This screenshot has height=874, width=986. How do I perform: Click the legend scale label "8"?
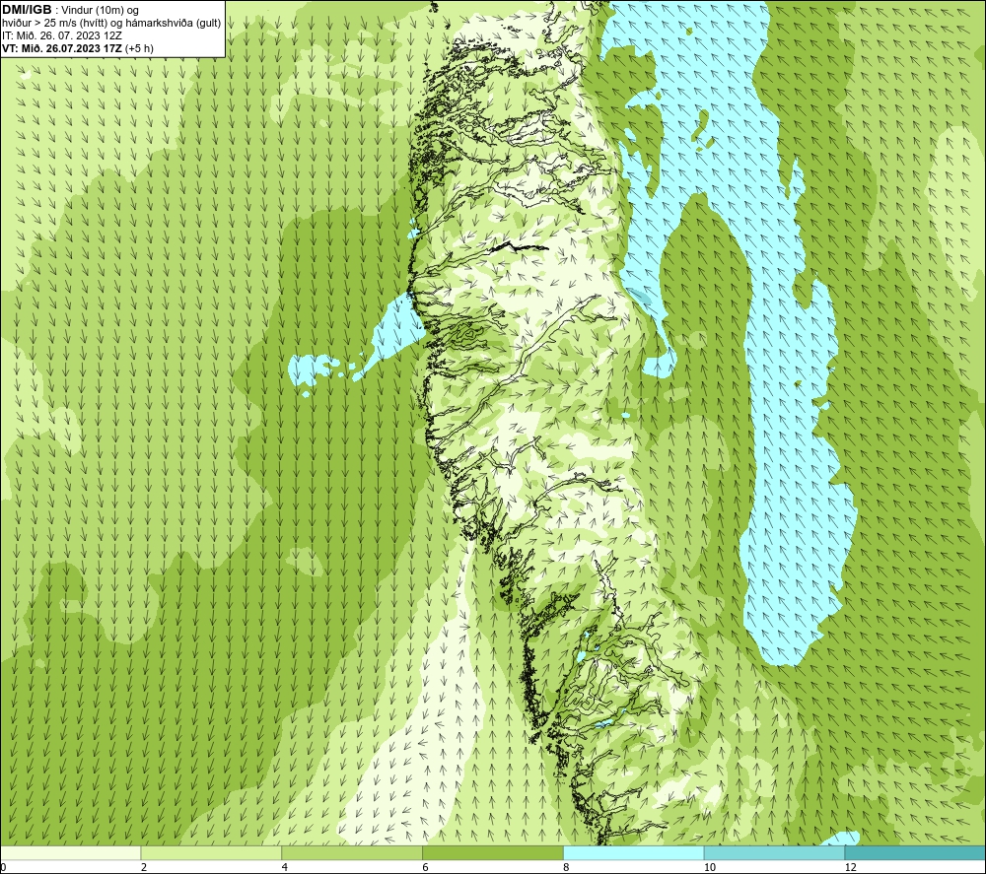pyautogui.click(x=567, y=867)
